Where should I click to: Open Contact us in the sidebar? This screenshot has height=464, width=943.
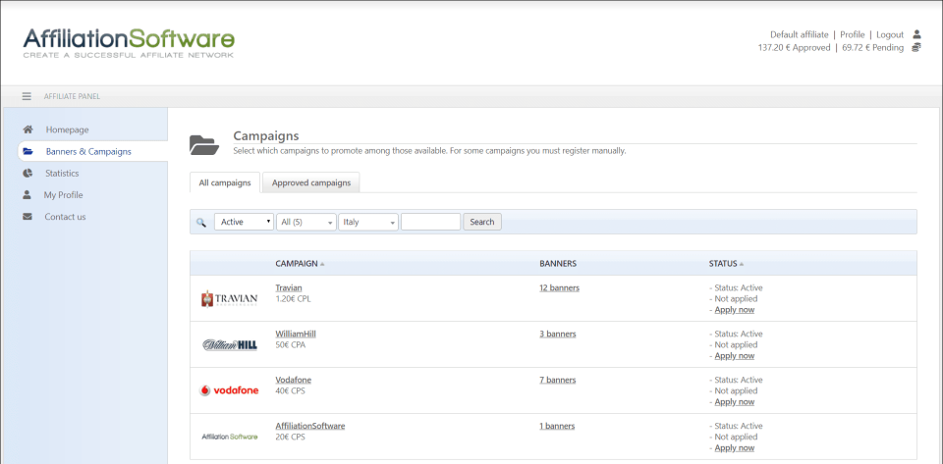coord(65,217)
